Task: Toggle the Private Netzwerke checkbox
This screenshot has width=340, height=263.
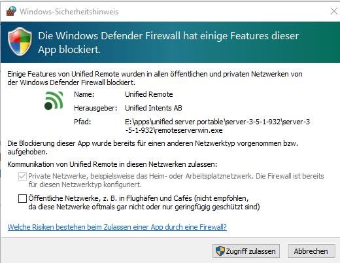Action: click(22, 176)
